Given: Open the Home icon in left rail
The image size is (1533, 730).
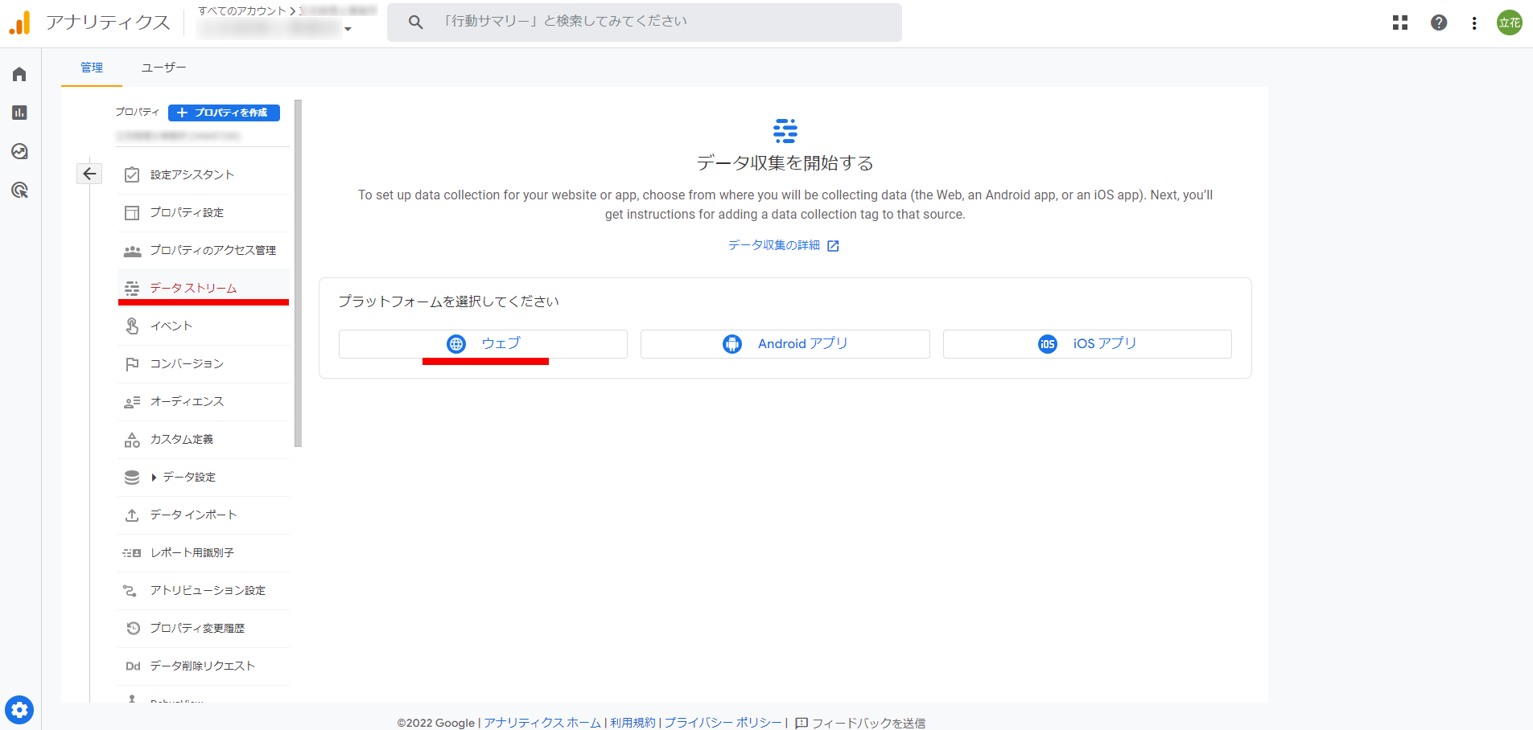Looking at the screenshot, I should click(x=19, y=74).
